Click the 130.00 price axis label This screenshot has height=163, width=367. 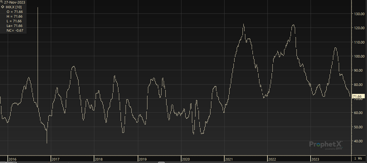(359, 14)
